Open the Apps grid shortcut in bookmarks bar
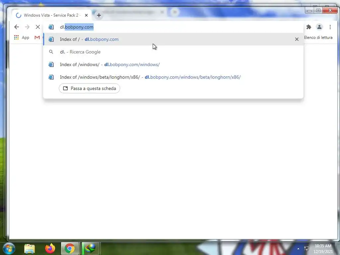Image resolution: width=340 pixels, height=255 pixels. point(16,38)
